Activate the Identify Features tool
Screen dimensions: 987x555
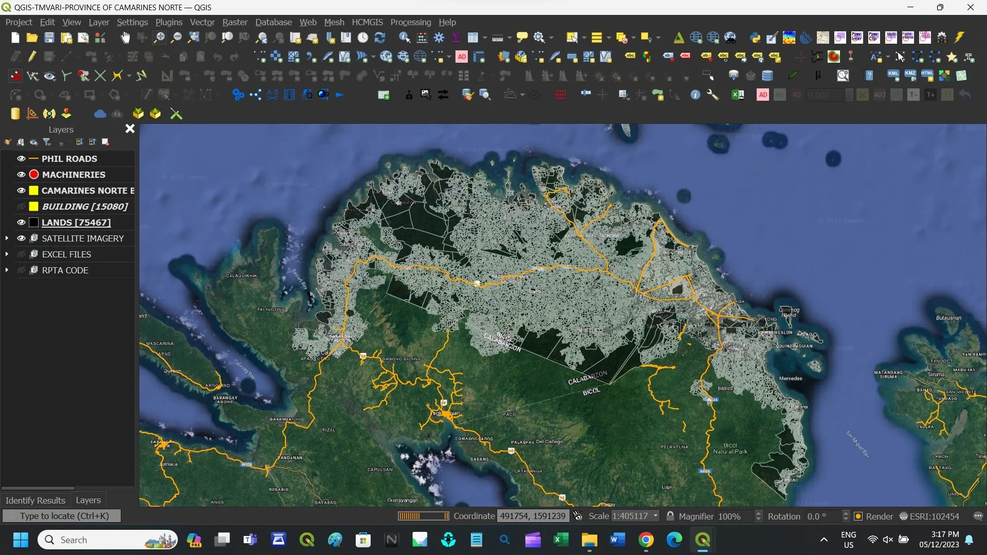404,38
